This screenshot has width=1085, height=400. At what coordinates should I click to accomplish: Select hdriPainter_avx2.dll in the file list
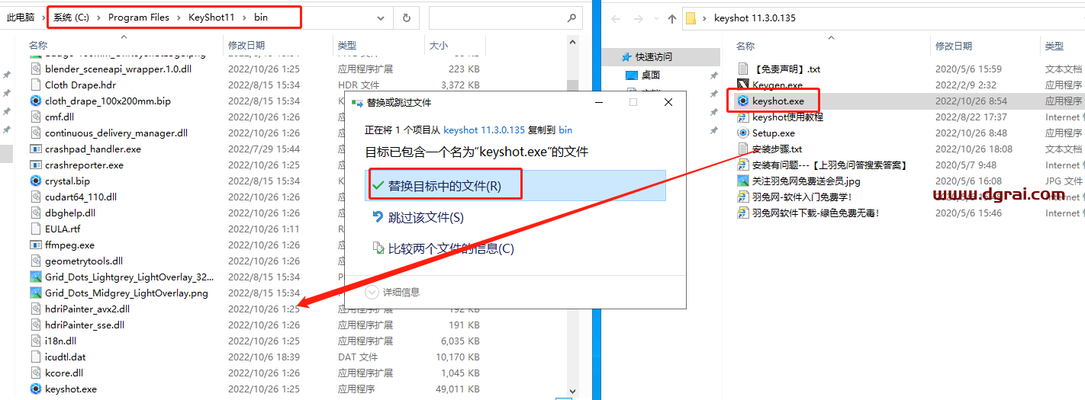87,309
